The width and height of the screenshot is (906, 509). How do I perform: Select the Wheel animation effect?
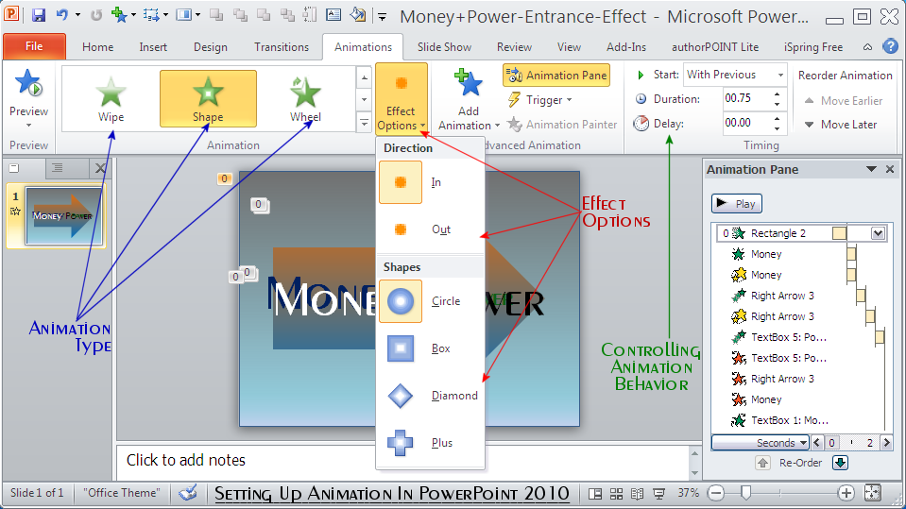(305, 98)
